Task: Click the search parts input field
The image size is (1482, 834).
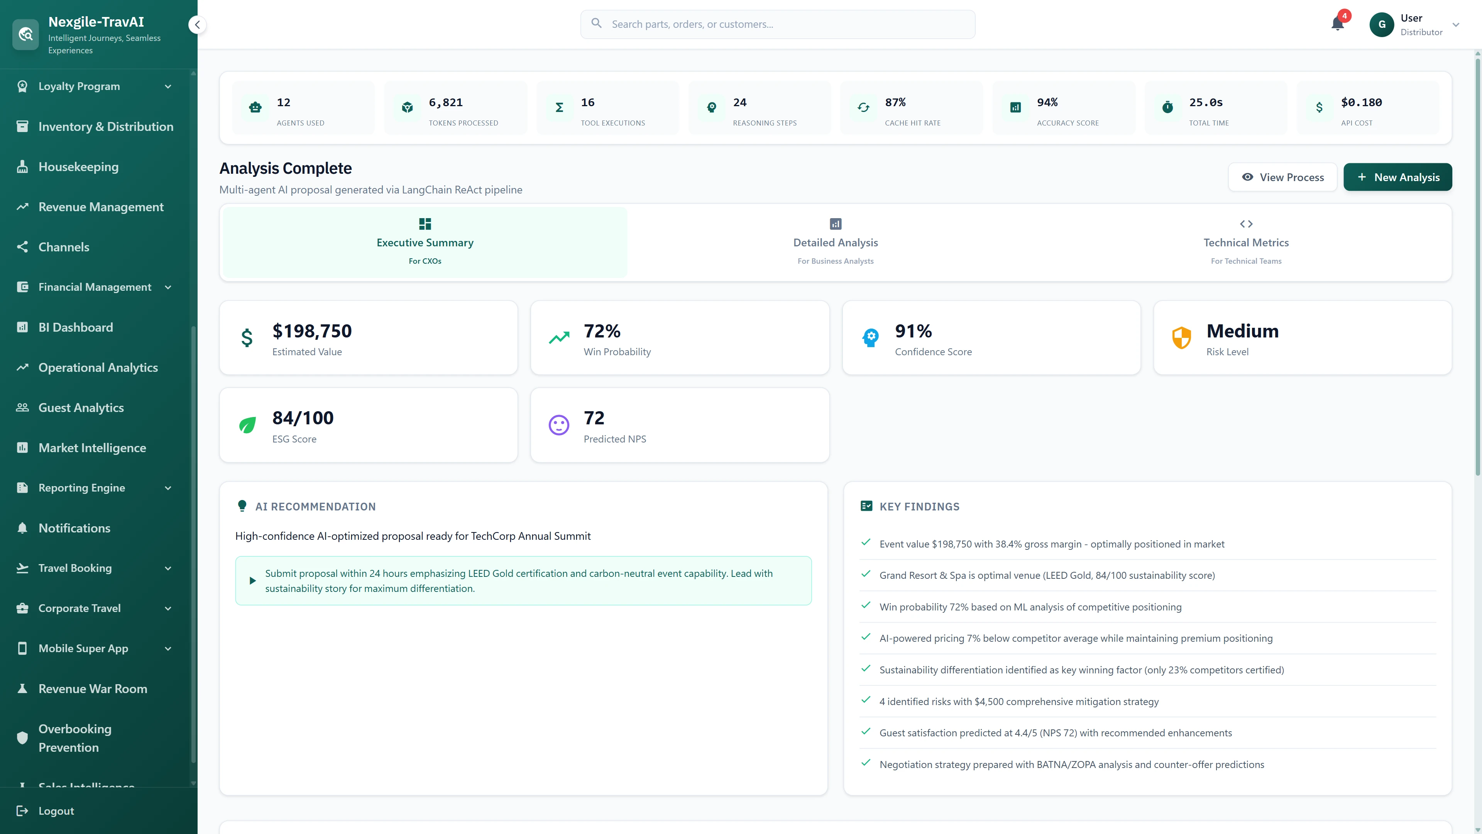Action: [x=777, y=24]
